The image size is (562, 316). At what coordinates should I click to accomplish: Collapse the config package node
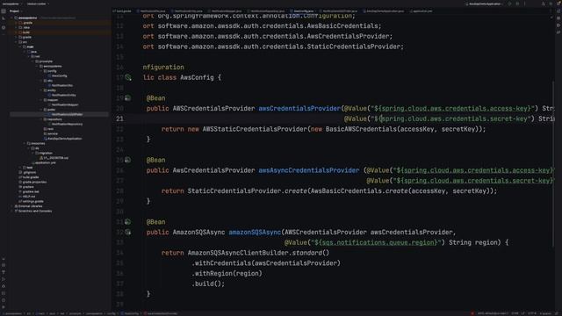(x=41, y=71)
